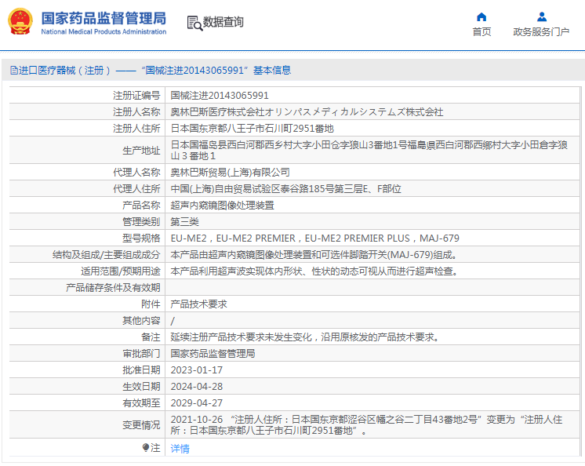Select the 生产地址 福岛县 address value

pyautogui.click(x=369, y=150)
